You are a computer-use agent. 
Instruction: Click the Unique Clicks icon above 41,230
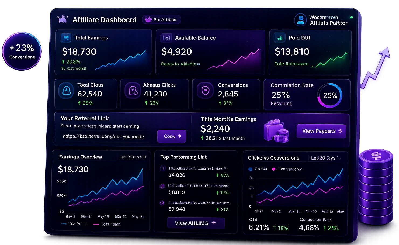[133, 91]
